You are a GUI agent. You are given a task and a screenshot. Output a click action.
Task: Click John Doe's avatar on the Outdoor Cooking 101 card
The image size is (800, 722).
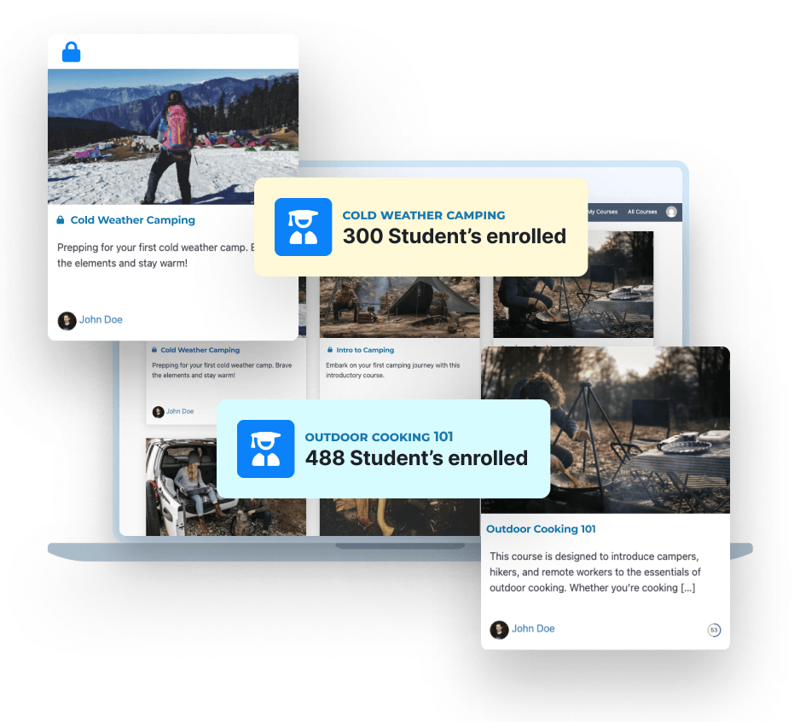click(x=499, y=629)
